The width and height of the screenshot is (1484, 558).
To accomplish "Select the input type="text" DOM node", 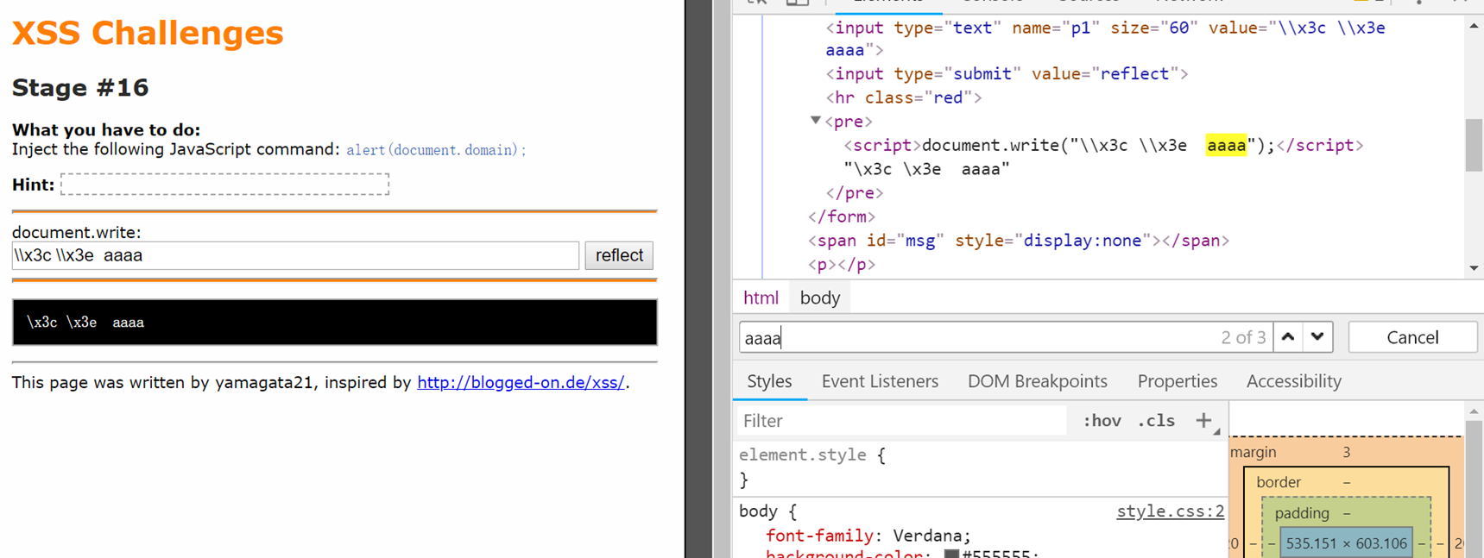I will click(x=1105, y=39).
